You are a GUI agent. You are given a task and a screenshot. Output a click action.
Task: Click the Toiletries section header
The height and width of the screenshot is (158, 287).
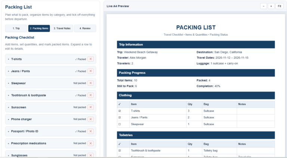[x=196, y=135]
